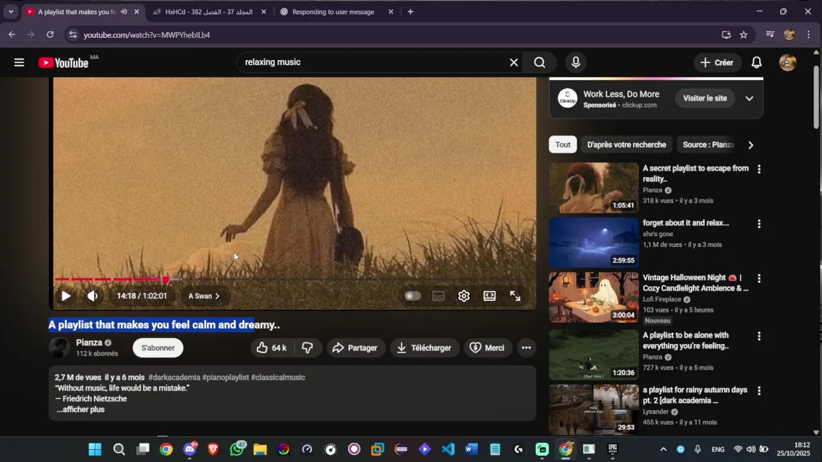Open options for Vintage Halloween Night video

759,278
